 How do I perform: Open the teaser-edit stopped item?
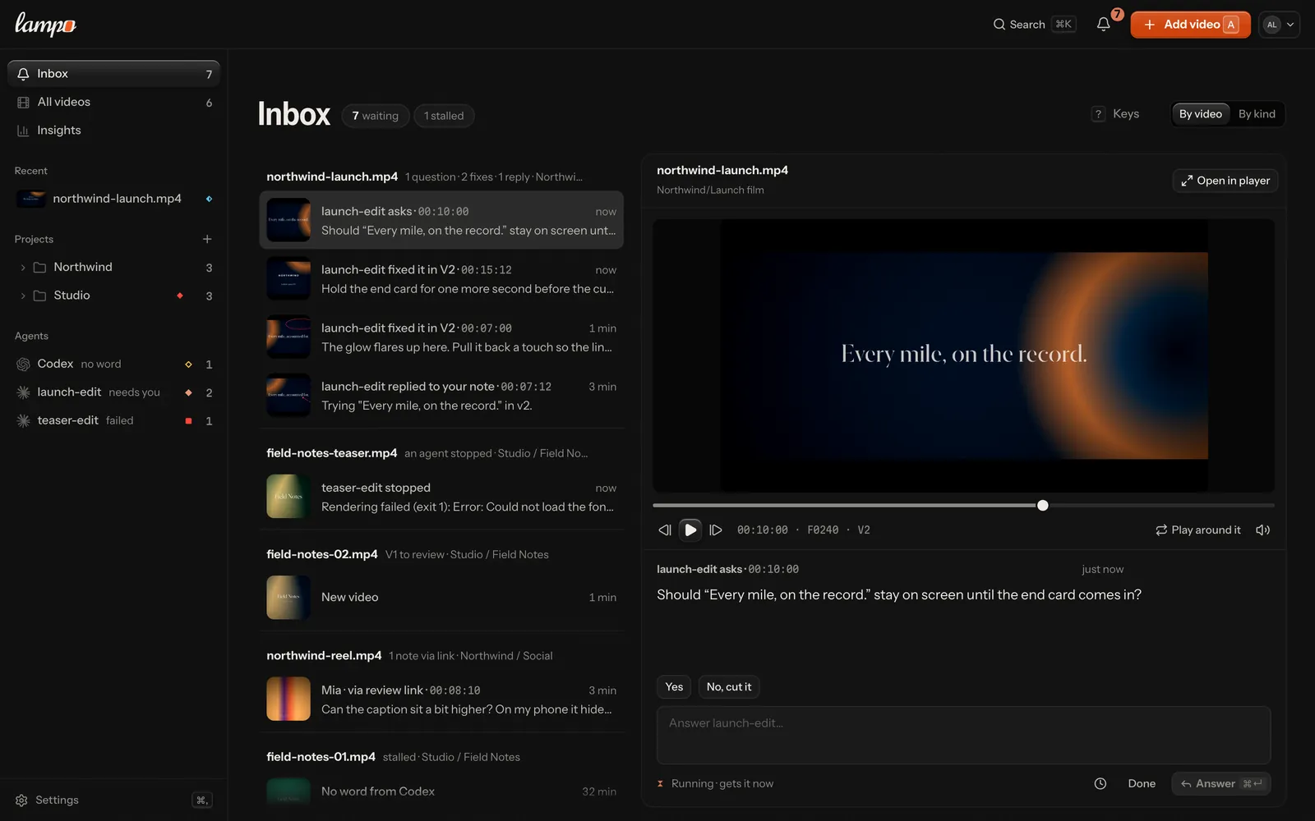[441, 497]
